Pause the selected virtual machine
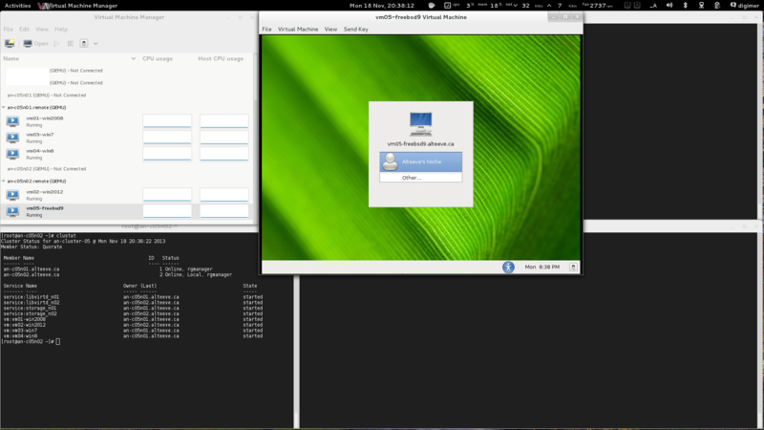Image resolution: width=764 pixels, height=430 pixels. 70,43
